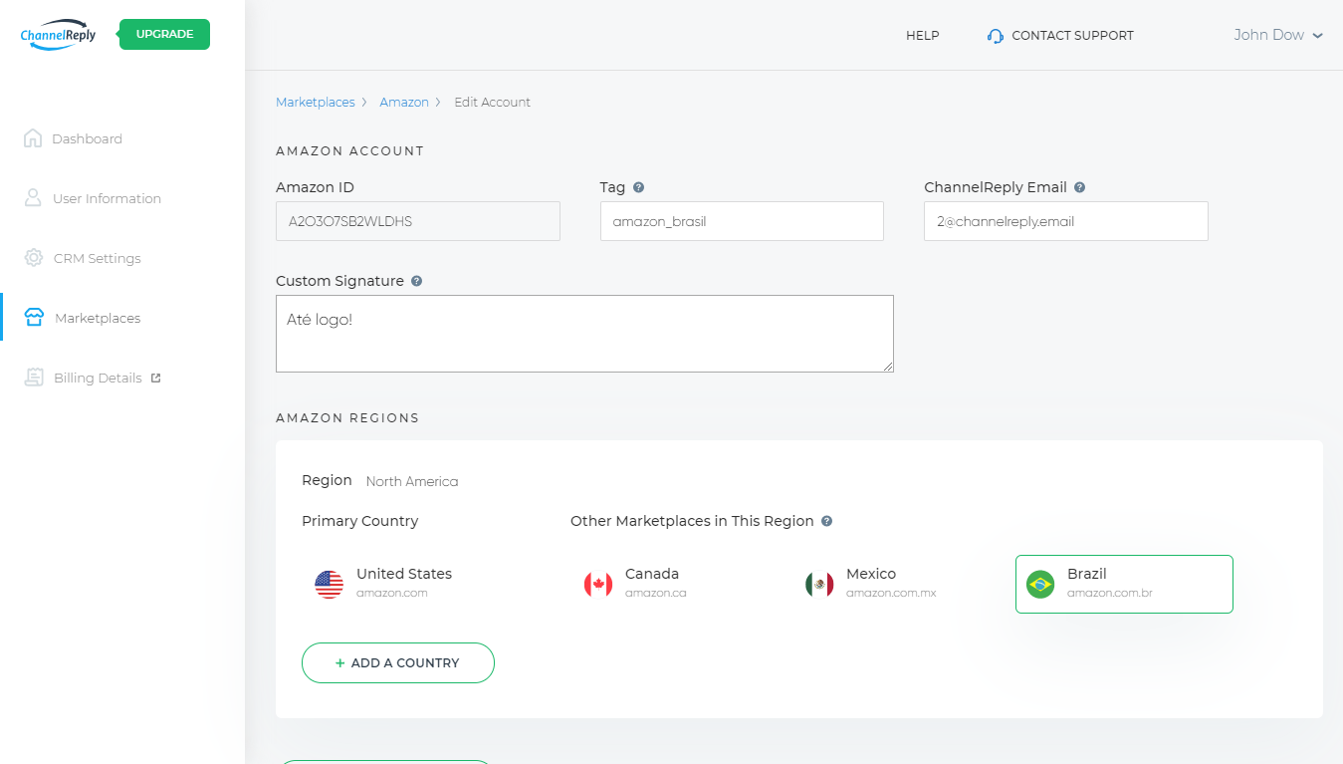Click the Brazil flag icon
The height and width of the screenshot is (764, 1343).
(1040, 584)
